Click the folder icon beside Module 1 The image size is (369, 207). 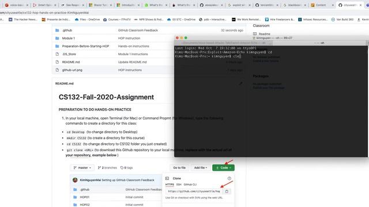point(57,39)
